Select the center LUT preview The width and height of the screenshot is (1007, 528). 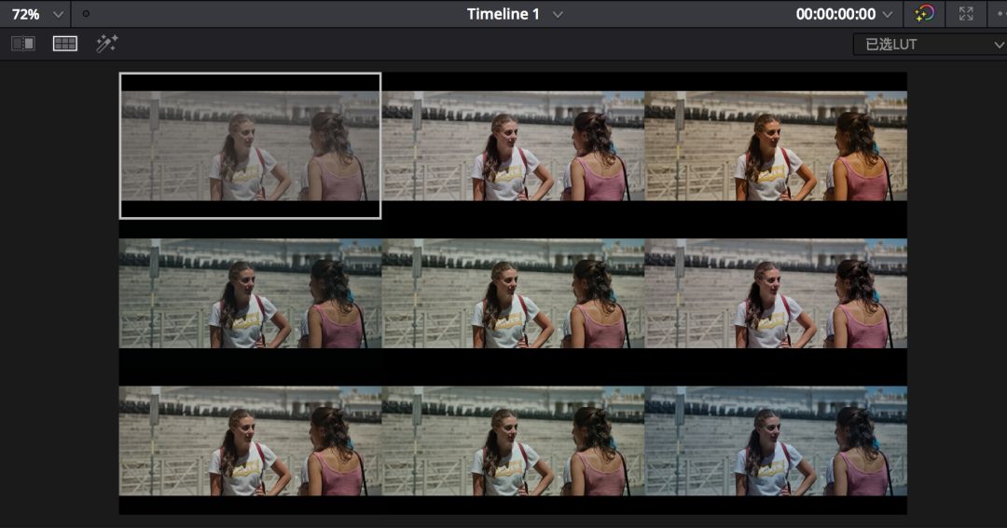(513, 293)
